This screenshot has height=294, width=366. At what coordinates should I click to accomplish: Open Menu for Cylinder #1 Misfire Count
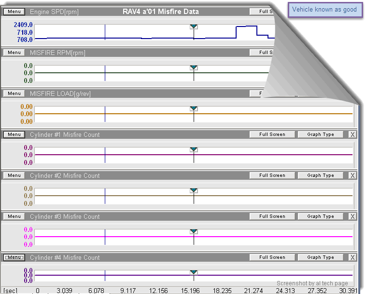click(x=14, y=134)
